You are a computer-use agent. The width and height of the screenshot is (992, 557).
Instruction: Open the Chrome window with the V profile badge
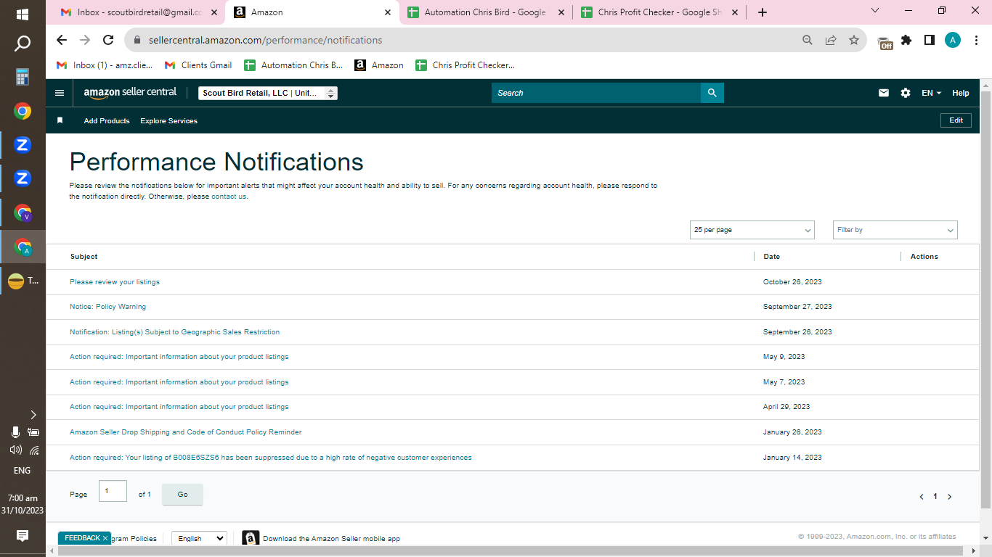pos(23,213)
